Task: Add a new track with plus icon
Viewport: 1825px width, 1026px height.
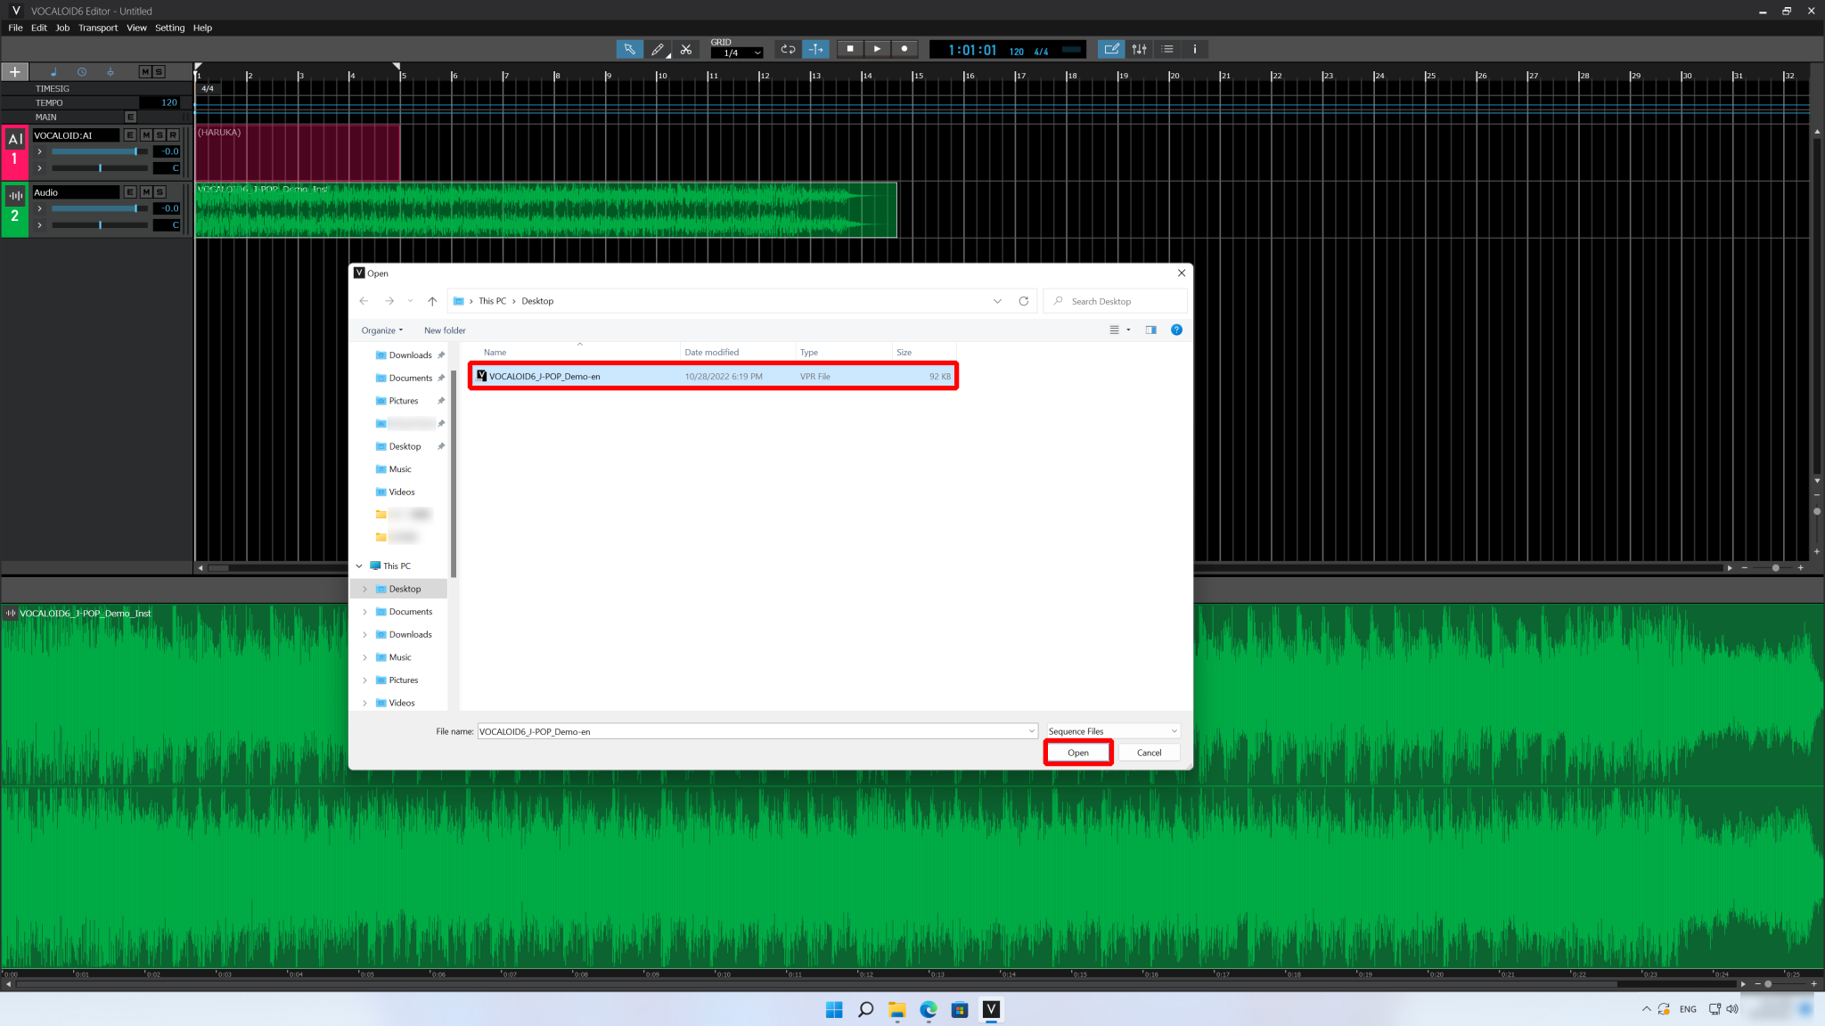Action: point(15,71)
